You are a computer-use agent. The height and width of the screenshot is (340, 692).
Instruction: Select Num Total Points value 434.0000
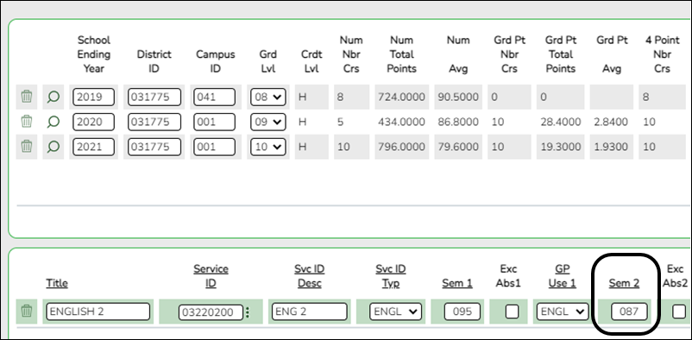[401, 122]
